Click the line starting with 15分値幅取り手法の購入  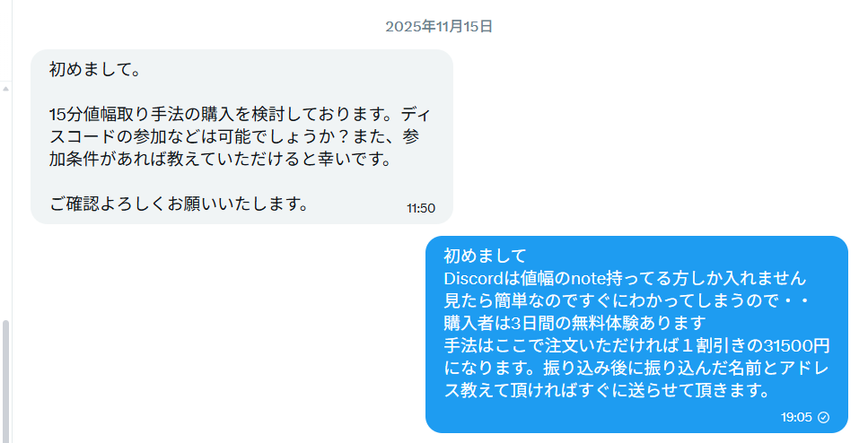(x=240, y=115)
